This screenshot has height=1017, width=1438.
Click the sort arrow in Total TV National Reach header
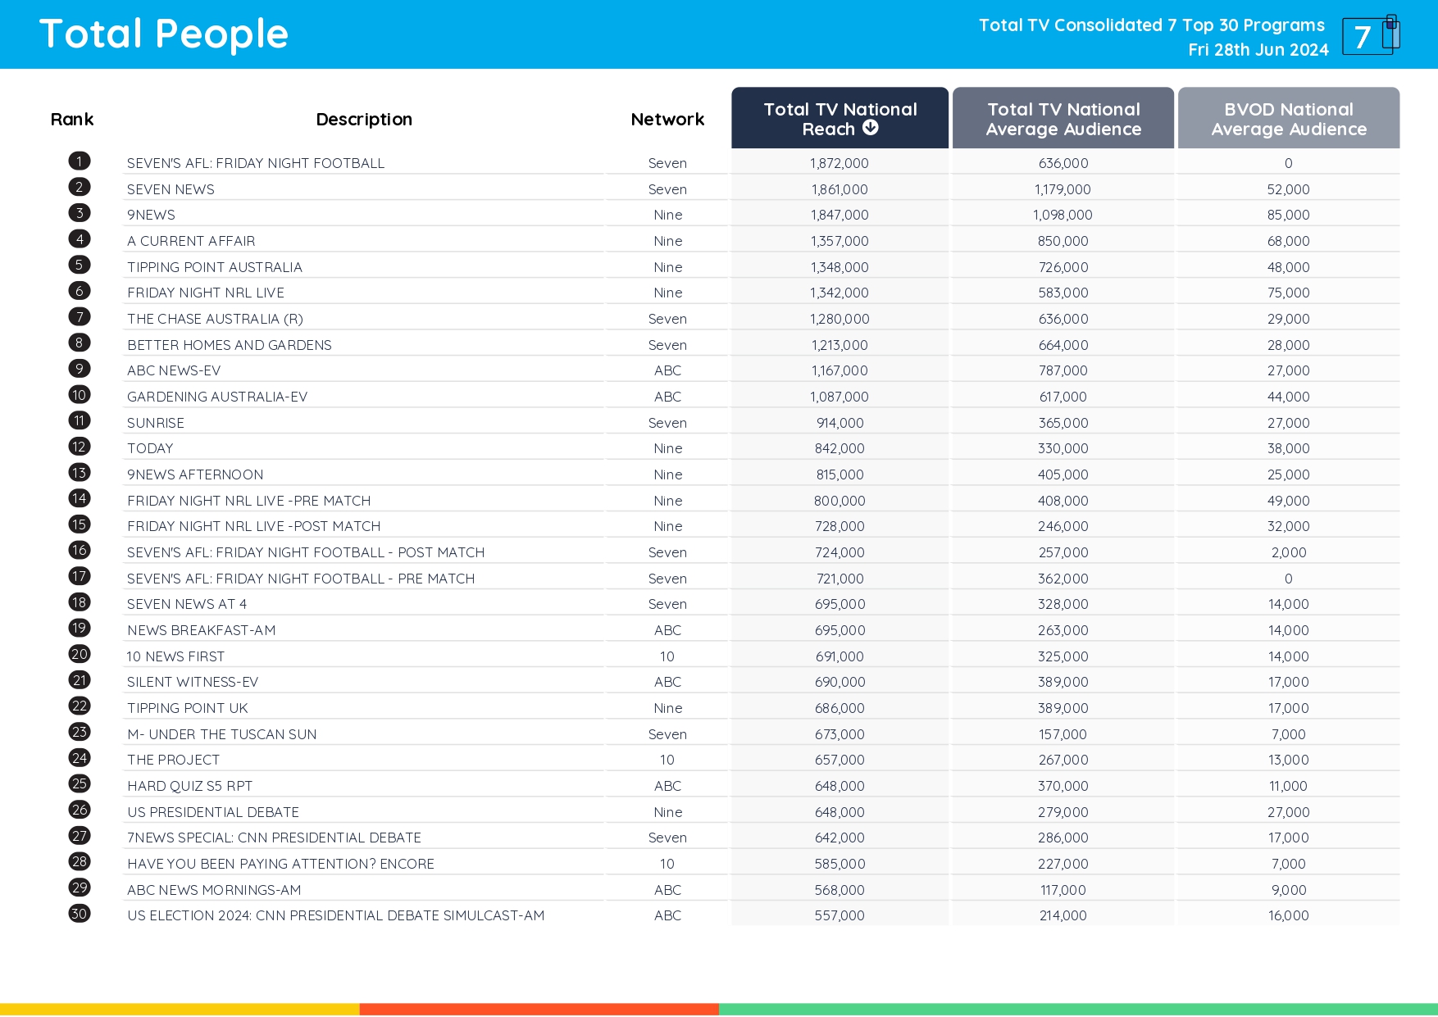pyautogui.click(x=871, y=128)
